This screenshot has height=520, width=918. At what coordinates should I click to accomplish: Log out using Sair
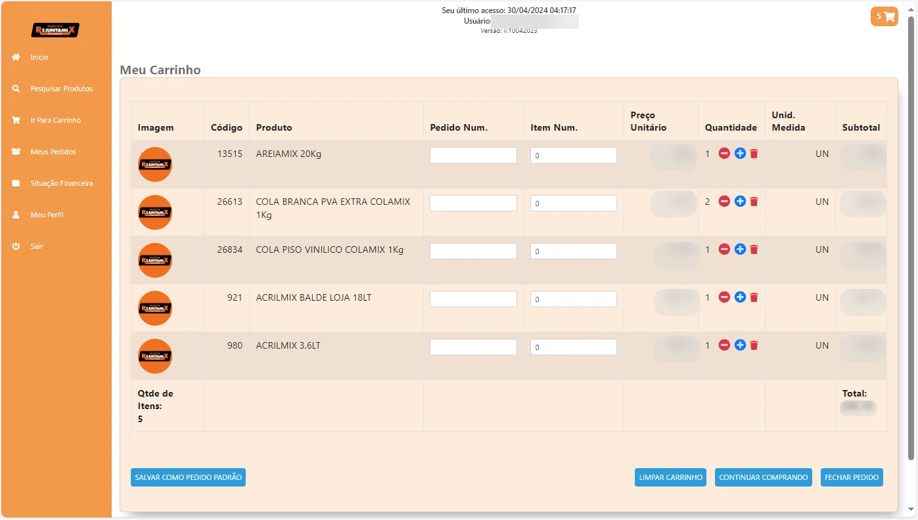tap(37, 246)
